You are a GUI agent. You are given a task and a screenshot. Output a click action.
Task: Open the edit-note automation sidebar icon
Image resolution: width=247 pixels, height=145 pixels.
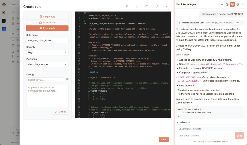pos(13,51)
